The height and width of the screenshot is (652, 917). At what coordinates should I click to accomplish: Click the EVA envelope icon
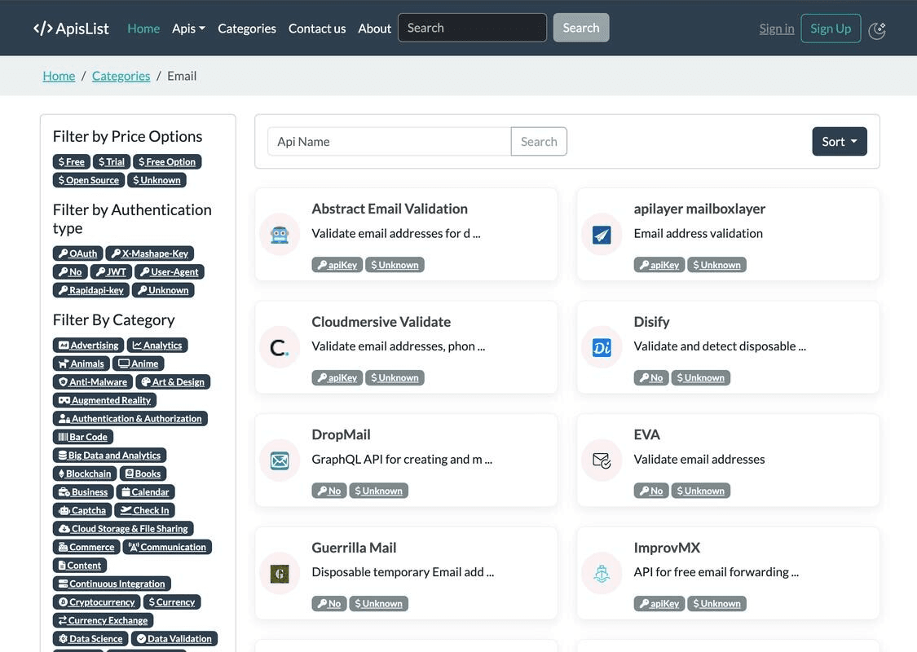pyautogui.click(x=601, y=460)
